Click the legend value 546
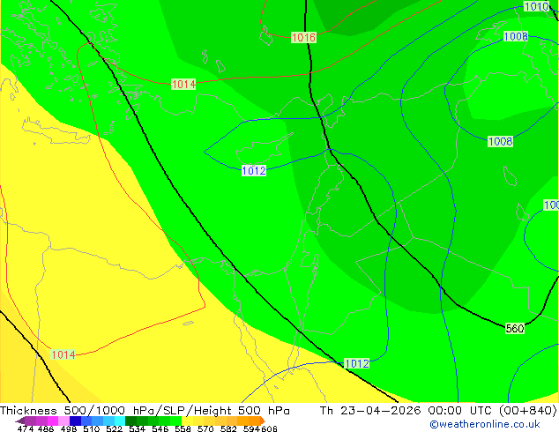 (x=160, y=428)
